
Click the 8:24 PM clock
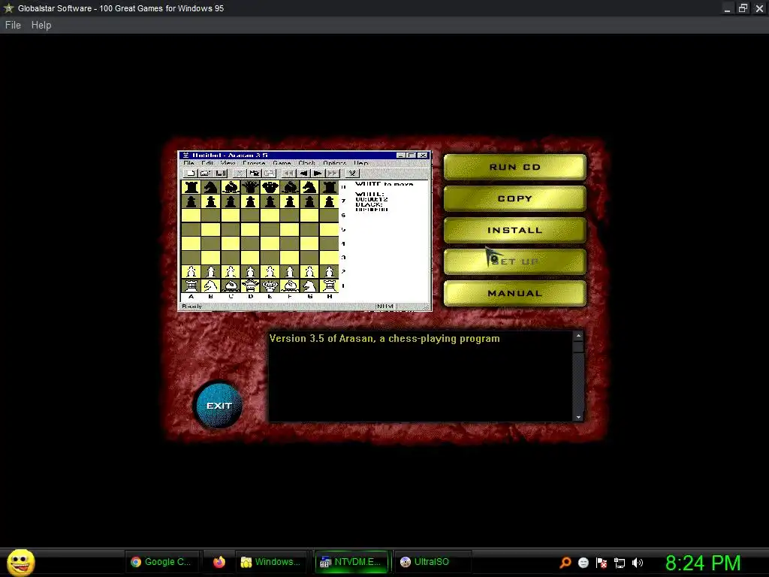(703, 563)
